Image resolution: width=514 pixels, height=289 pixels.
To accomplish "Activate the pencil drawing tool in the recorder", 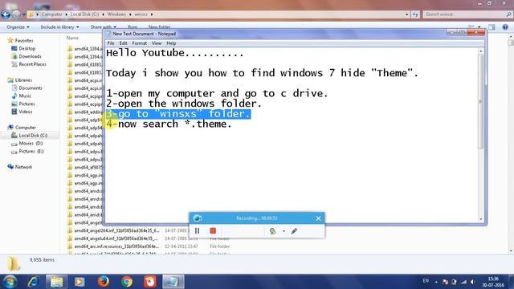I will coord(294,231).
